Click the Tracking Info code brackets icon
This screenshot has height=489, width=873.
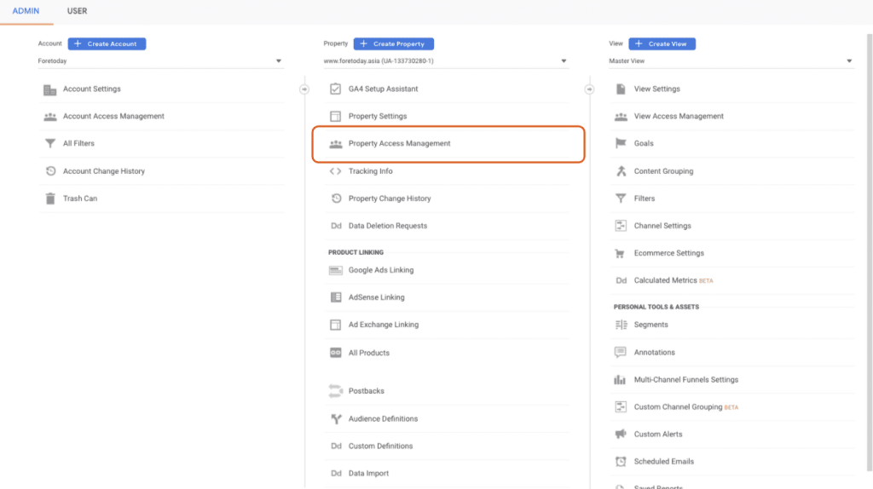click(x=335, y=171)
